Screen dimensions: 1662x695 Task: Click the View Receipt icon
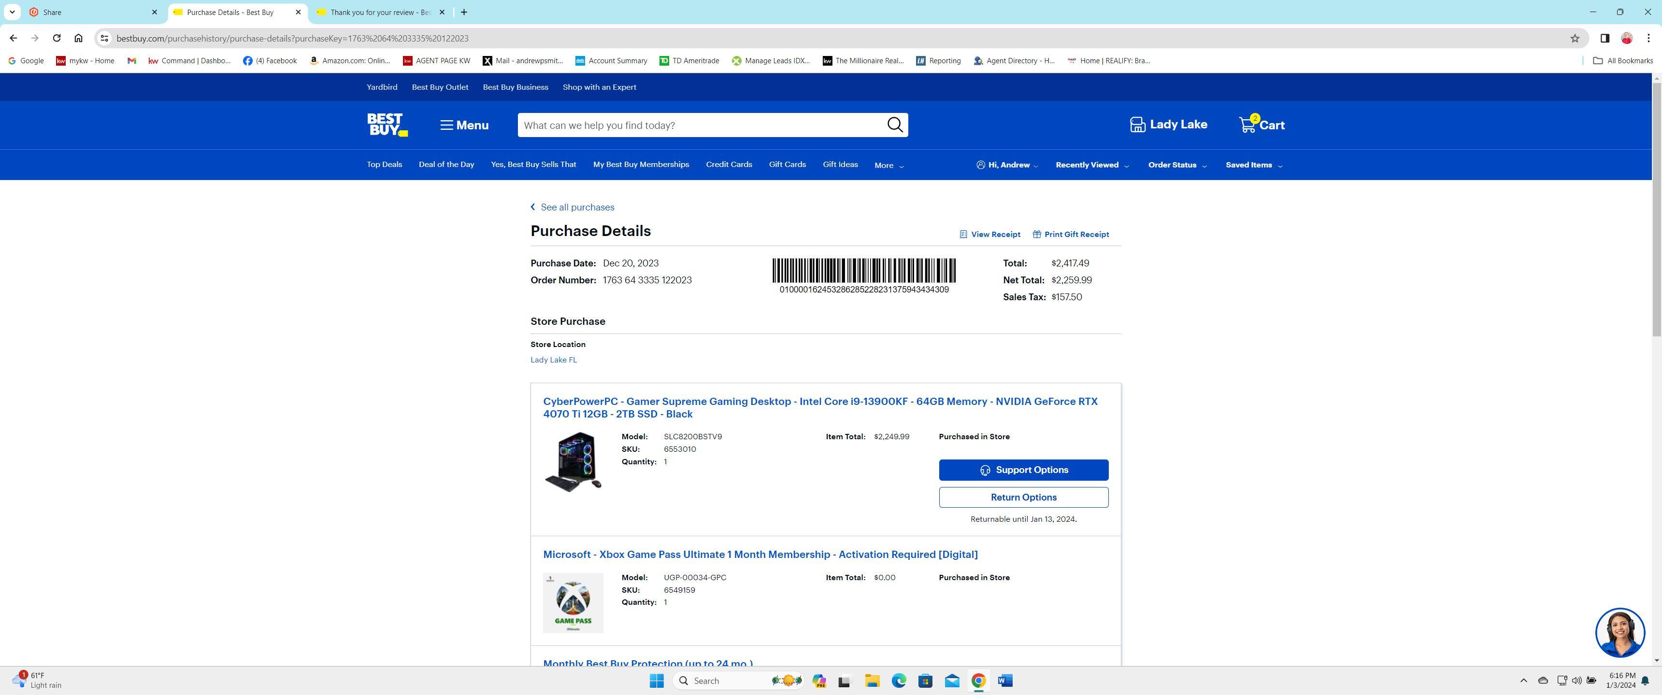pyautogui.click(x=963, y=234)
